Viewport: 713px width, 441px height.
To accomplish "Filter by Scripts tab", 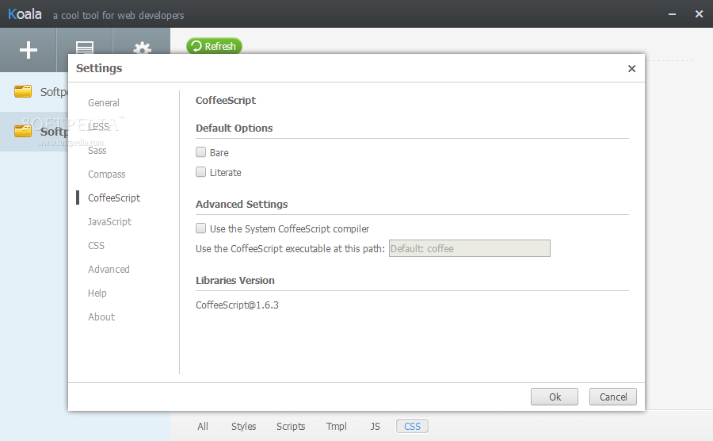I will (291, 427).
